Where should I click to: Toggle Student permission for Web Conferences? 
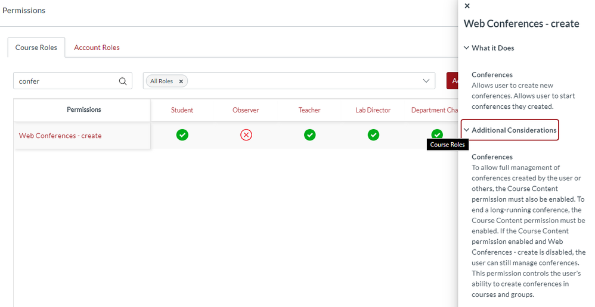(x=182, y=135)
